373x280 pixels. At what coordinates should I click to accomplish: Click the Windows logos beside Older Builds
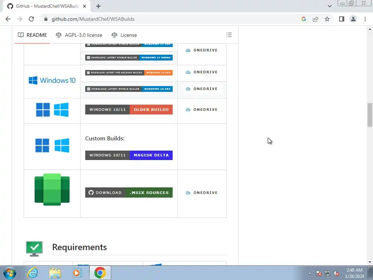click(x=52, y=109)
